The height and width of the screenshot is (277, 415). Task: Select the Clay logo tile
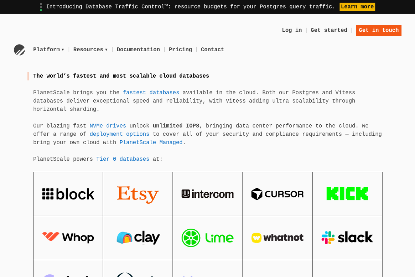(x=138, y=238)
